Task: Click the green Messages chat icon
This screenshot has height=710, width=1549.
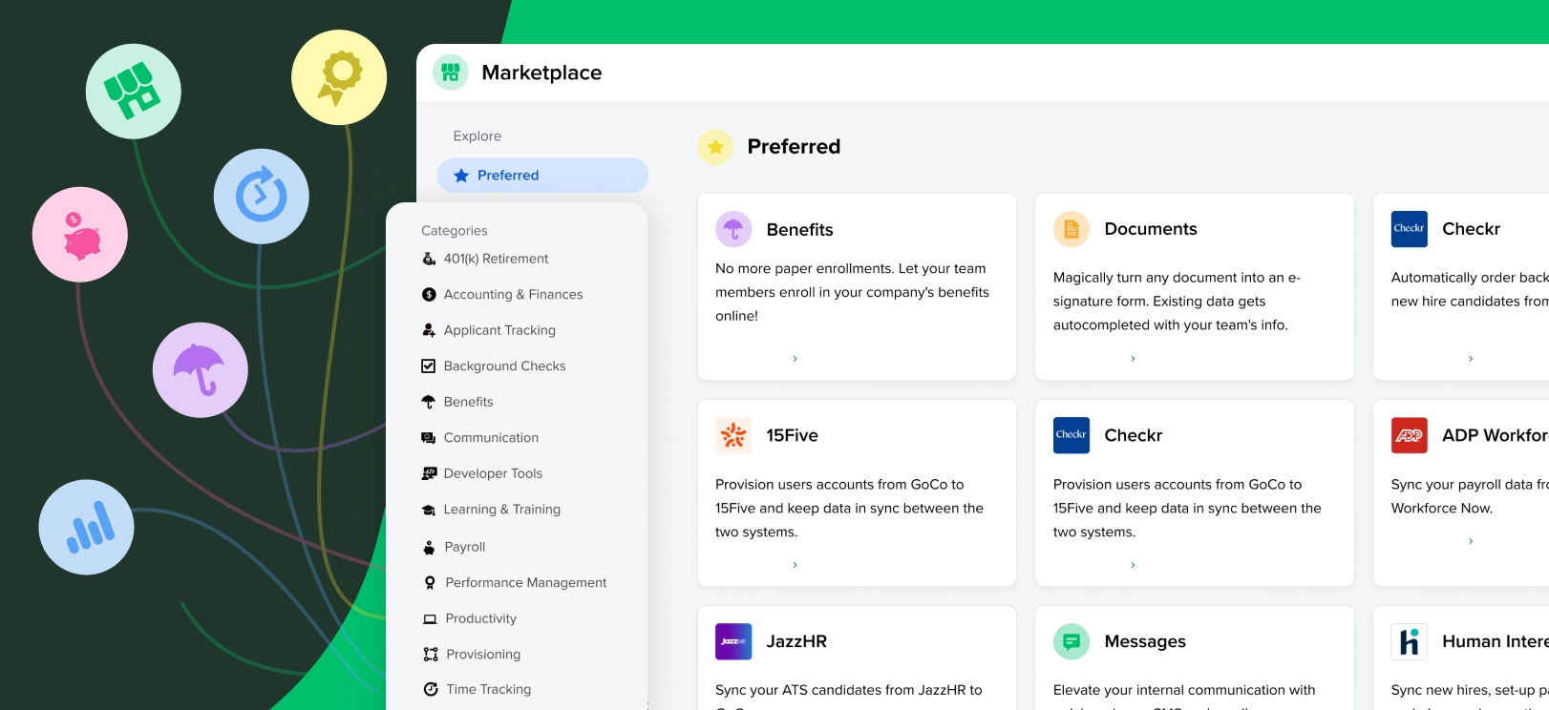Action: click(x=1072, y=641)
